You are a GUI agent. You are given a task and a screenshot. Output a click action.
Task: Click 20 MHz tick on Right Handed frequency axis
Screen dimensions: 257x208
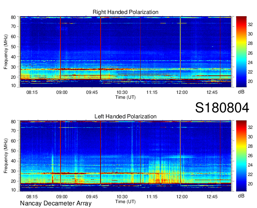[x=13, y=77]
